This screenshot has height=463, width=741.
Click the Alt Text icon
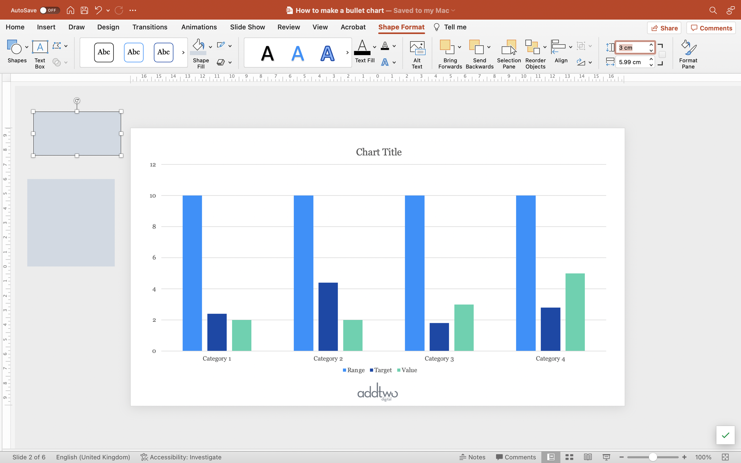[417, 54]
